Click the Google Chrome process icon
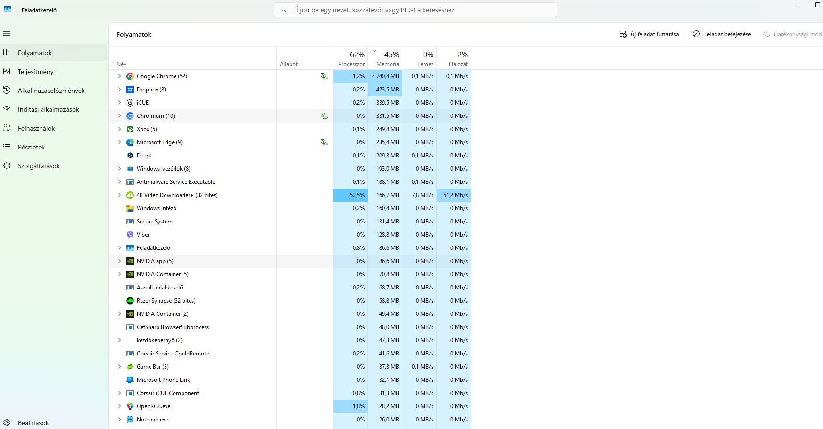Viewport: 823px width, 429px height. [130, 76]
